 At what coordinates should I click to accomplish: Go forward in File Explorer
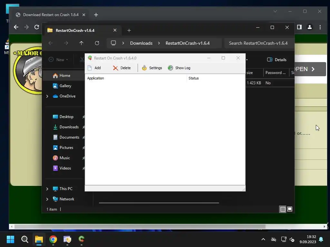(x=66, y=43)
